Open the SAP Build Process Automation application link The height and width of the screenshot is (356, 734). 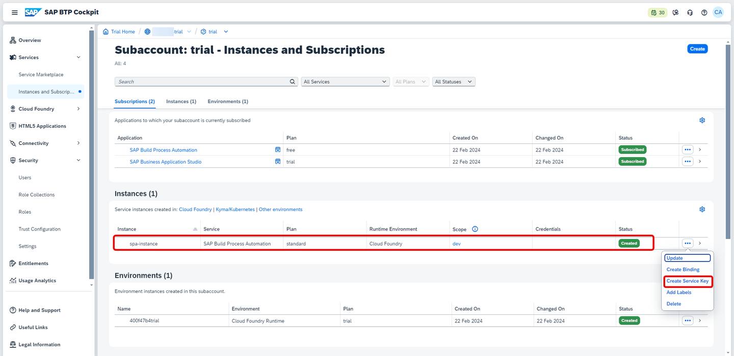[x=163, y=150]
